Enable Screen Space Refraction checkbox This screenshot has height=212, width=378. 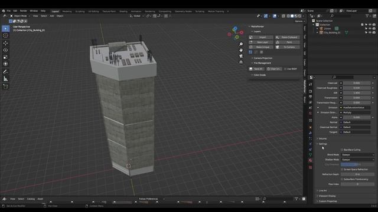click(342, 170)
